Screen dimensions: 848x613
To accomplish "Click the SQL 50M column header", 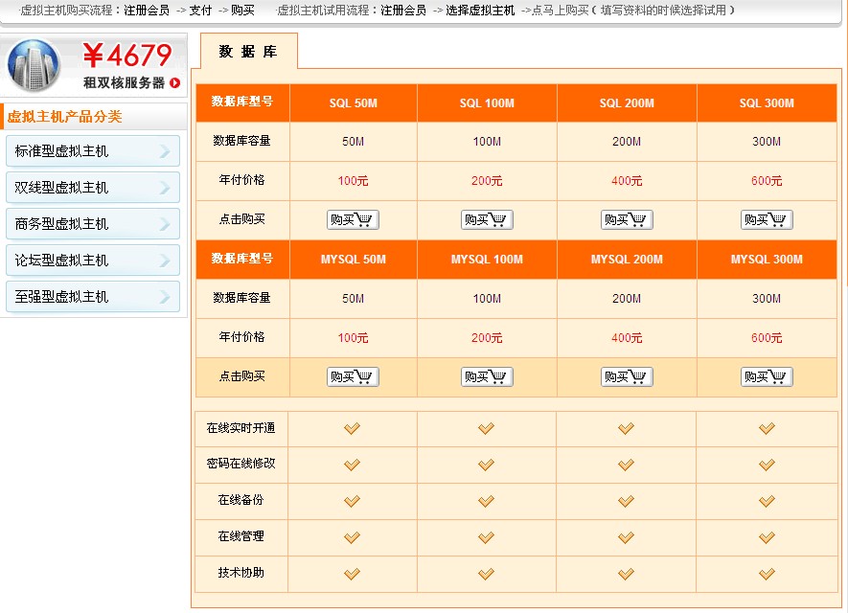I will (x=354, y=102).
